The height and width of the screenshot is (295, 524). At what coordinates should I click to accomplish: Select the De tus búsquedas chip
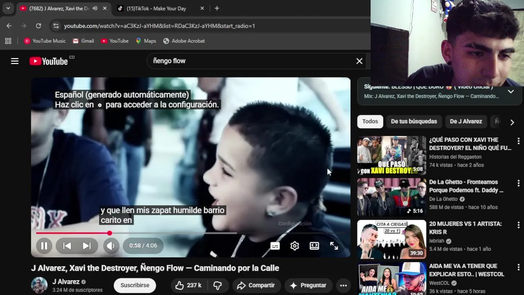point(414,121)
